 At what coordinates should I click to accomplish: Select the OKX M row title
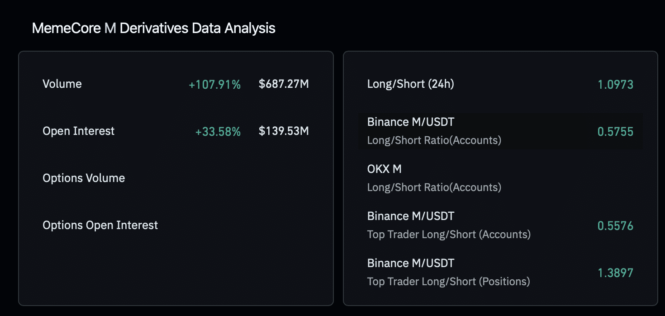click(x=384, y=169)
